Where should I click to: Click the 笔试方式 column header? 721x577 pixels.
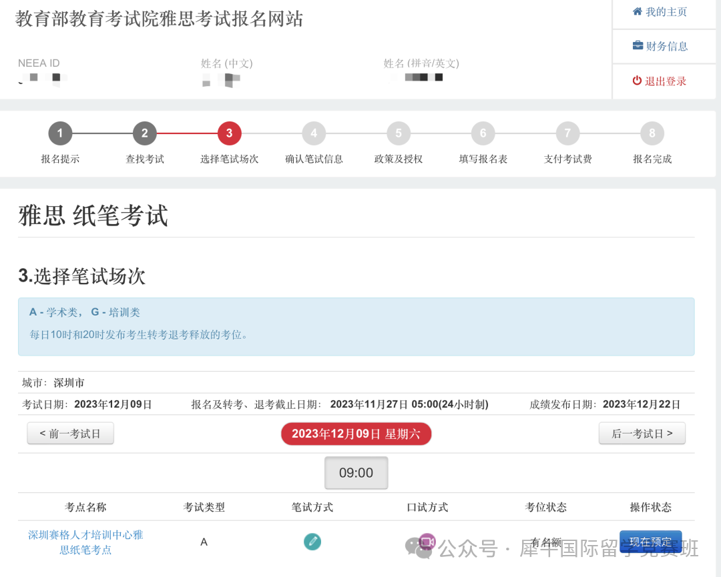click(x=312, y=507)
